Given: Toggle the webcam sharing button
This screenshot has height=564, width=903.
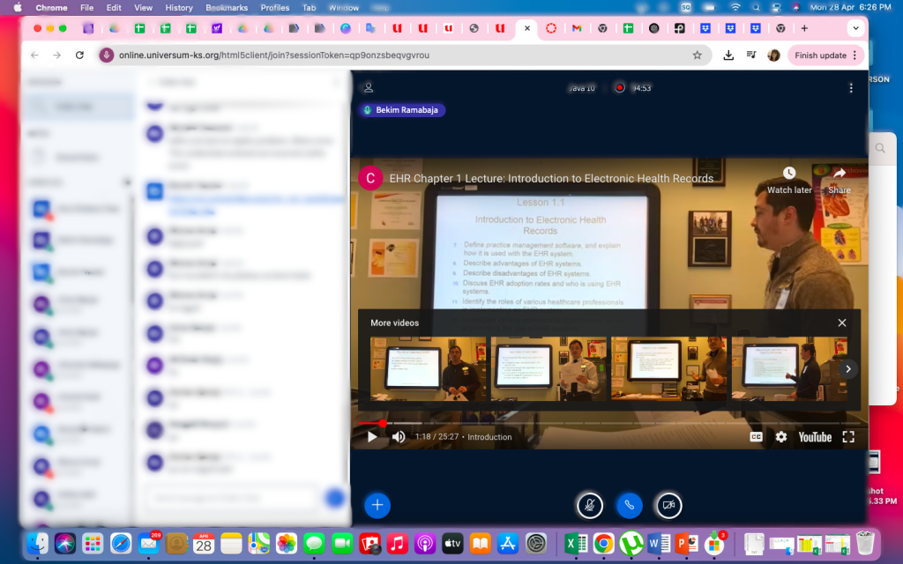Looking at the screenshot, I should tap(668, 505).
